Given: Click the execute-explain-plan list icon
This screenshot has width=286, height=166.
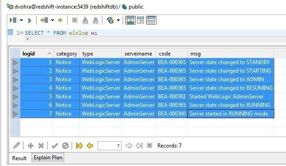Looking at the screenshot, I should point(44,20).
